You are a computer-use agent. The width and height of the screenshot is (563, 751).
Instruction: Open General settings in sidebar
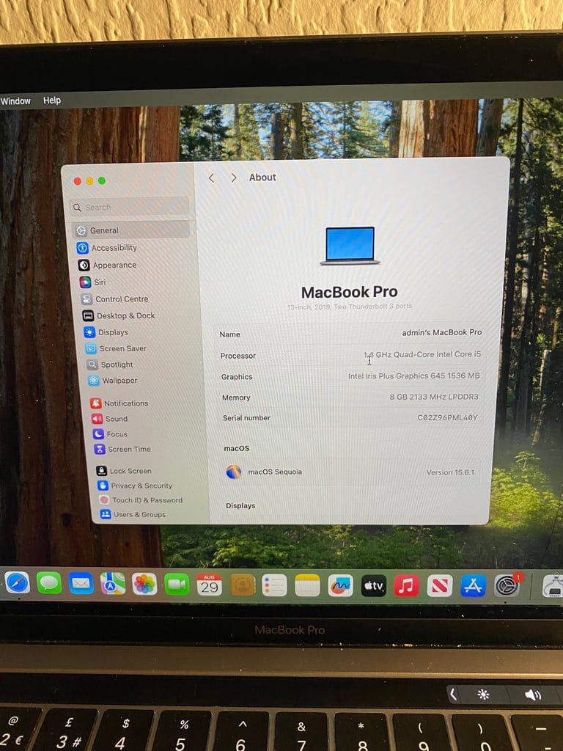pyautogui.click(x=130, y=230)
